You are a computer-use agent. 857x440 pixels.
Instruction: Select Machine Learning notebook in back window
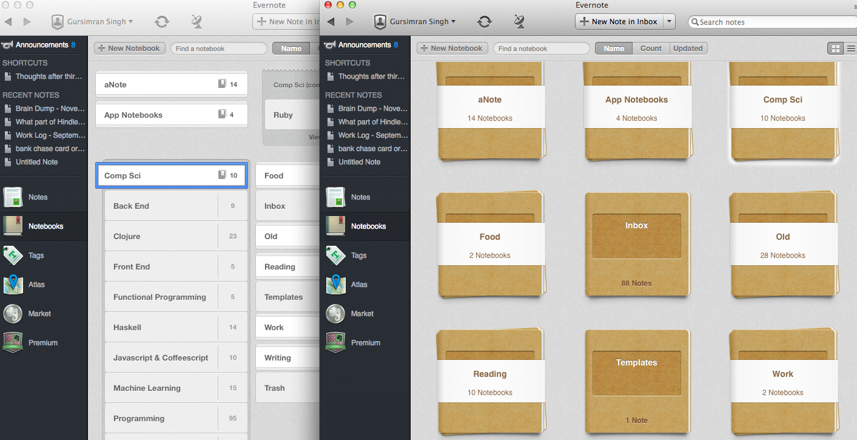pyautogui.click(x=176, y=388)
